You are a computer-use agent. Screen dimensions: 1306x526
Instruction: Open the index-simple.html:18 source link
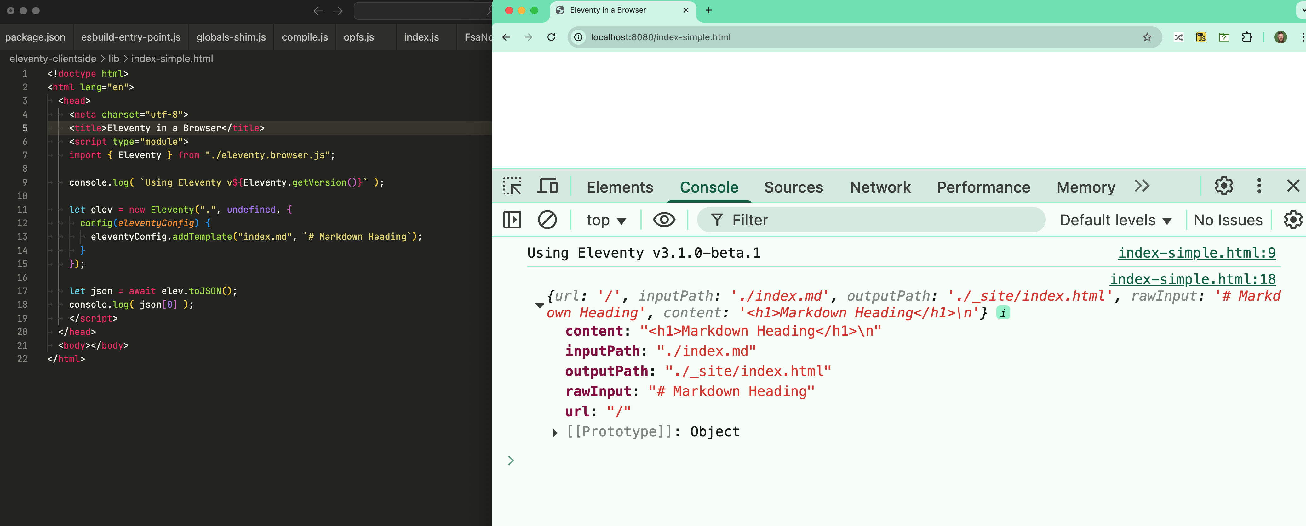click(1193, 279)
